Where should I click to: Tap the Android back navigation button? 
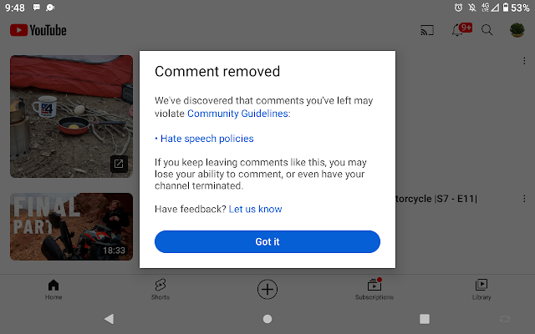click(x=110, y=319)
